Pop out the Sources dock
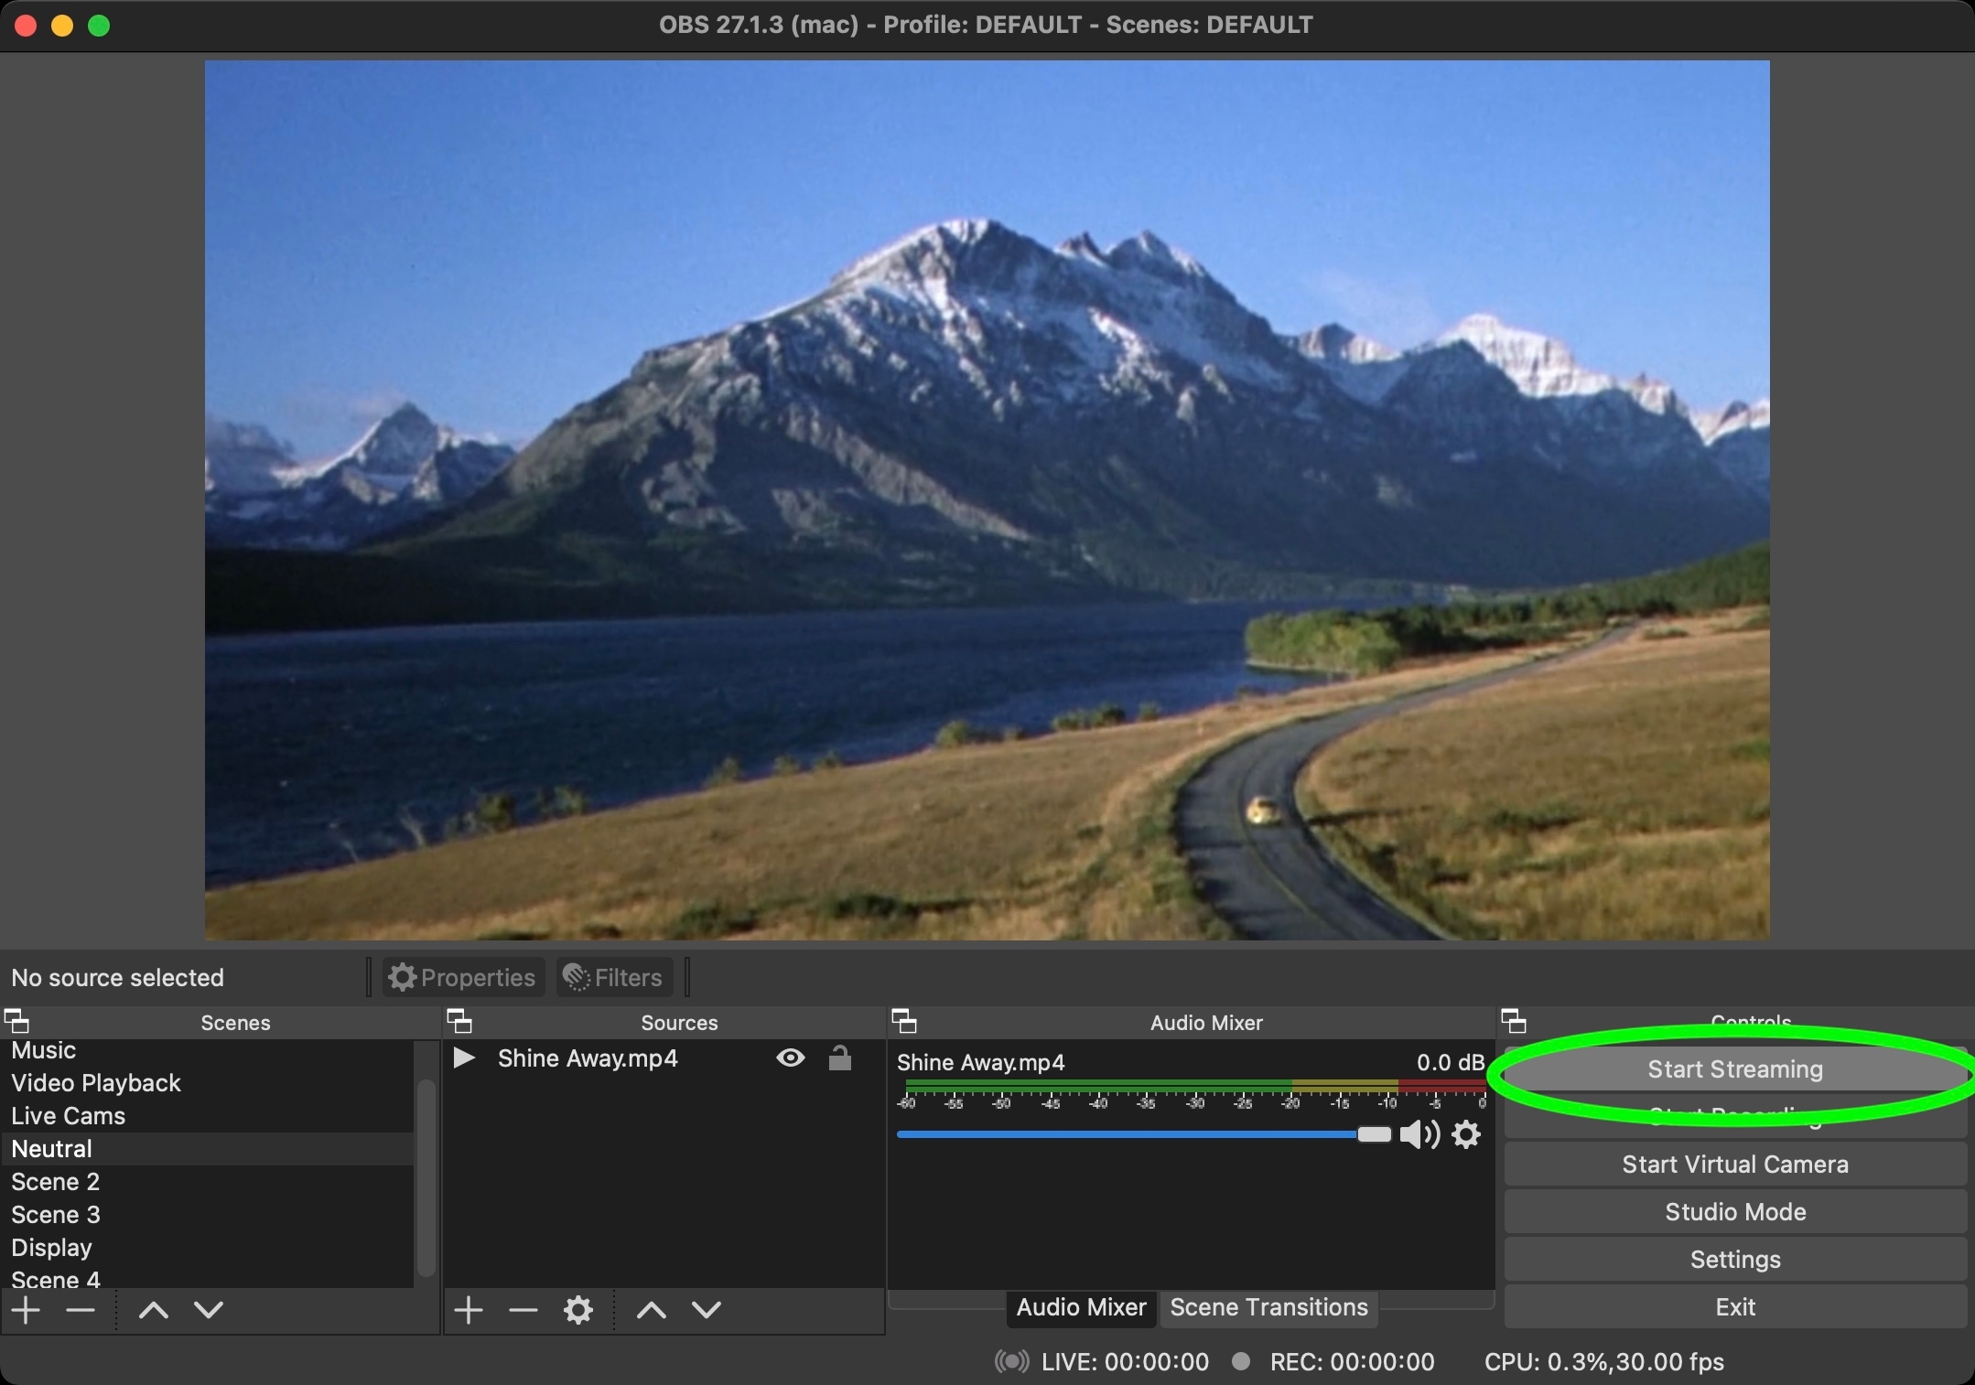1975x1385 pixels. tap(459, 1021)
